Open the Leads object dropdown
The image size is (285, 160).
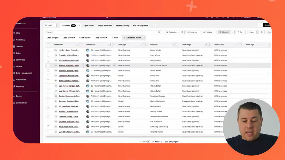(50, 25)
